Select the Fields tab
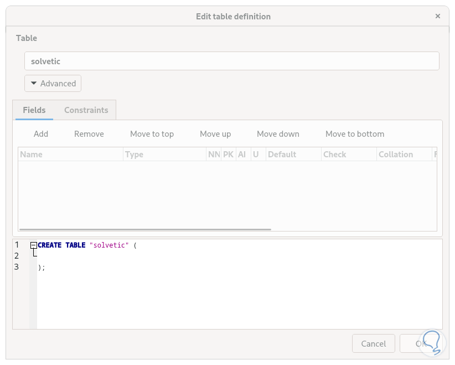Image resolution: width=455 pixels, height=365 pixels. [34, 110]
